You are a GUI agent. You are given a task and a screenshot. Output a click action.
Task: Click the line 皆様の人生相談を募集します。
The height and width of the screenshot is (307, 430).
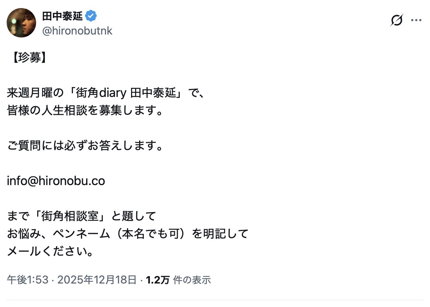[x=85, y=111]
